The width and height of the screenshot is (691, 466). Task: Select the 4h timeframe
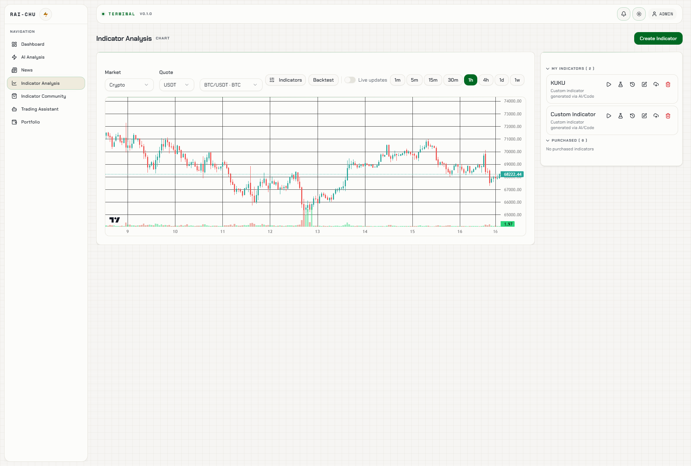point(486,80)
